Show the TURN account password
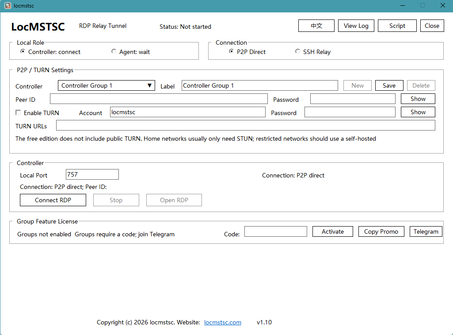 click(418, 112)
